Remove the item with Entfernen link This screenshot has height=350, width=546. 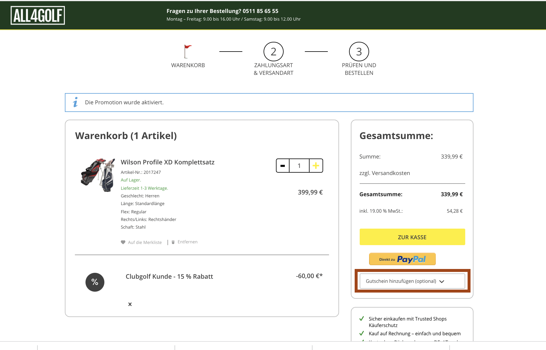click(188, 242)
